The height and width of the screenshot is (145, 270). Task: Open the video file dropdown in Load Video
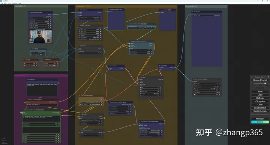click(x=40, y=18)
